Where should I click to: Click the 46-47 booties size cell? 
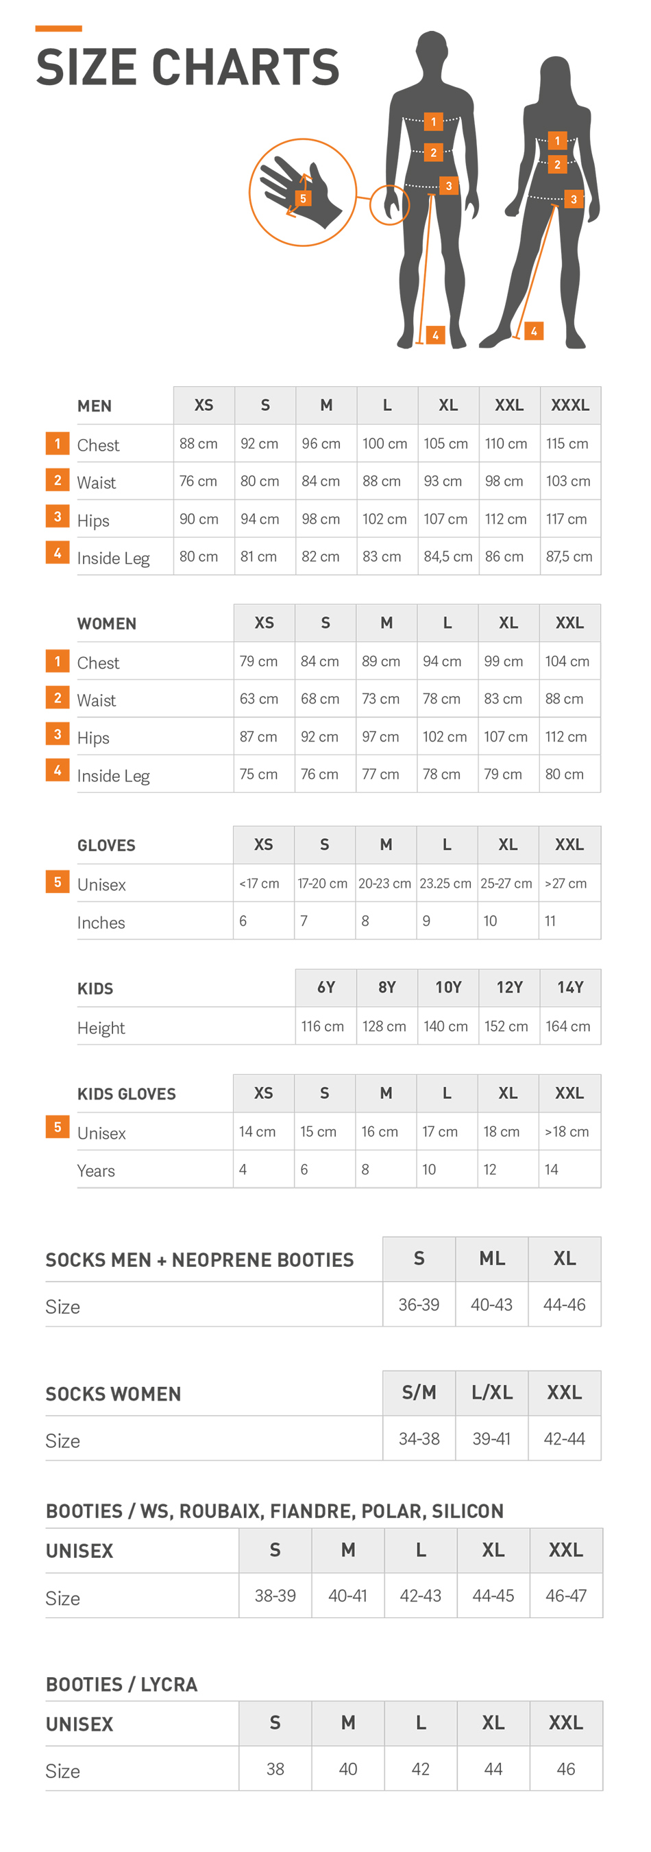565,1595
